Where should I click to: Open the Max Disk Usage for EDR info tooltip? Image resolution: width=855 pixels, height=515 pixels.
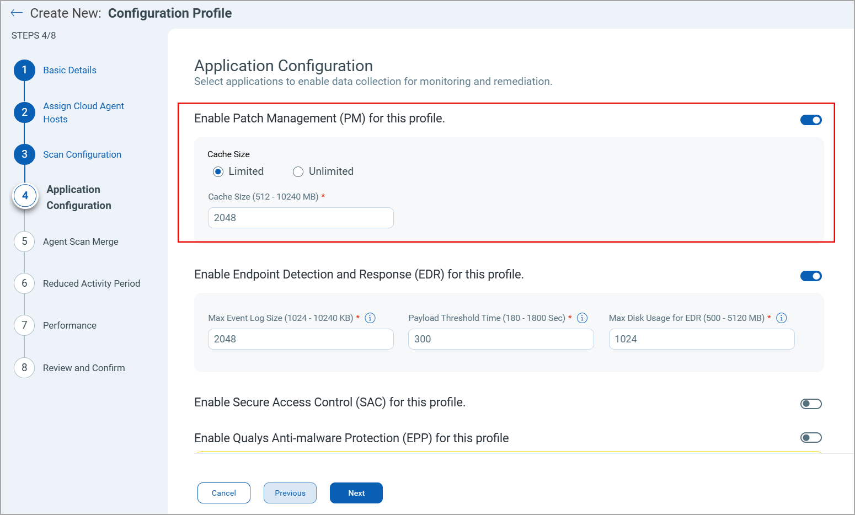tap(782, 318)
